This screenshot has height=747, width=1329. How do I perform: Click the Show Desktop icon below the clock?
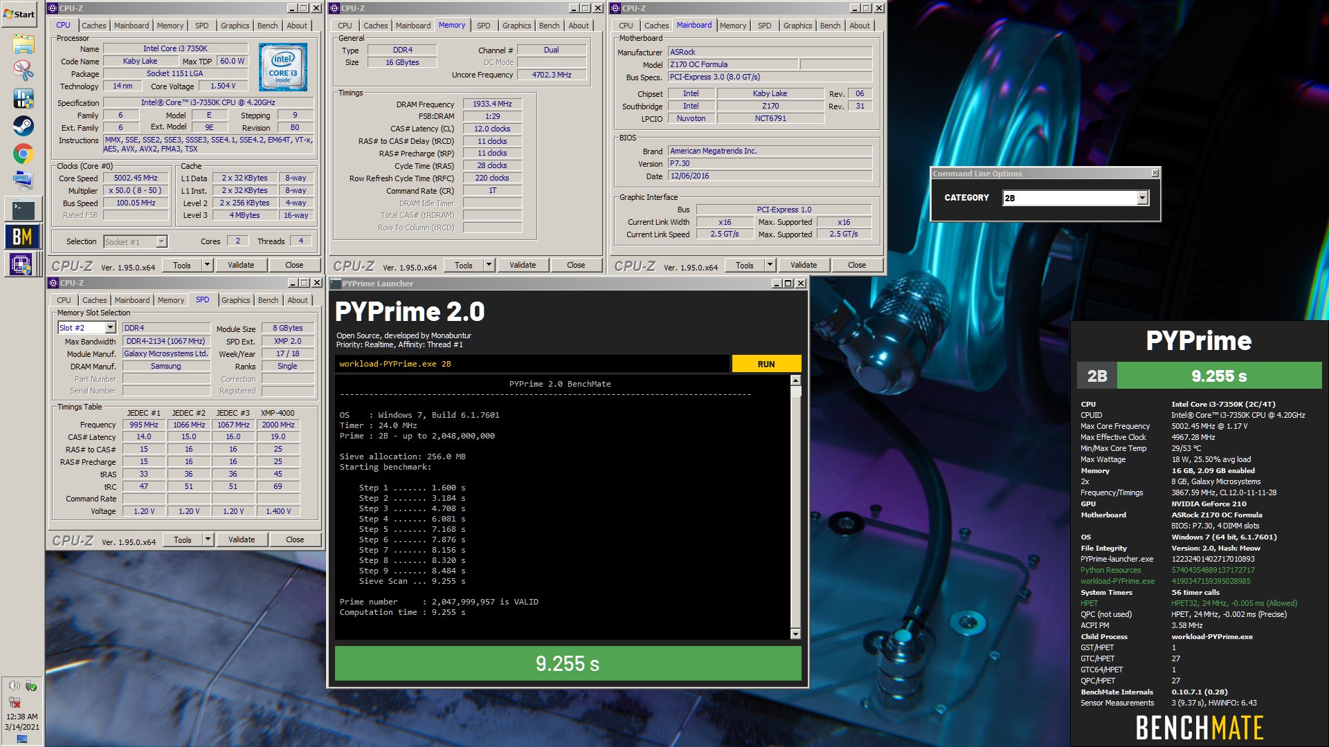point(21,739)
